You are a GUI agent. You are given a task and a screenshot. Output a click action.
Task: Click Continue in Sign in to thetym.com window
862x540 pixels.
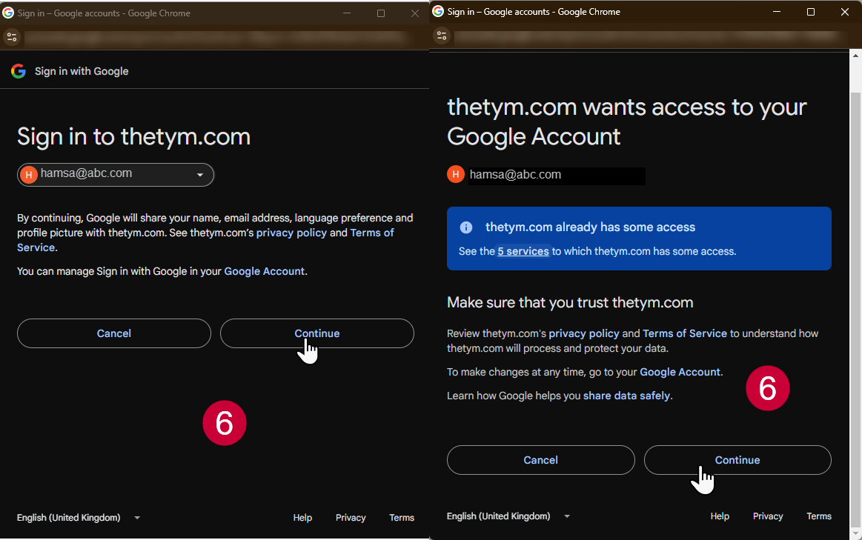coord(317,333)
